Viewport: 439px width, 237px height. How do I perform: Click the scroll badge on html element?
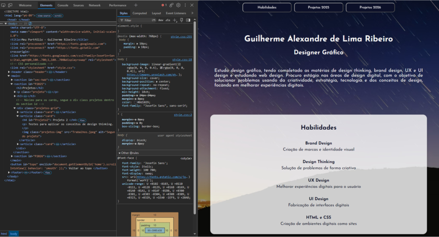[x=58, y=16]
